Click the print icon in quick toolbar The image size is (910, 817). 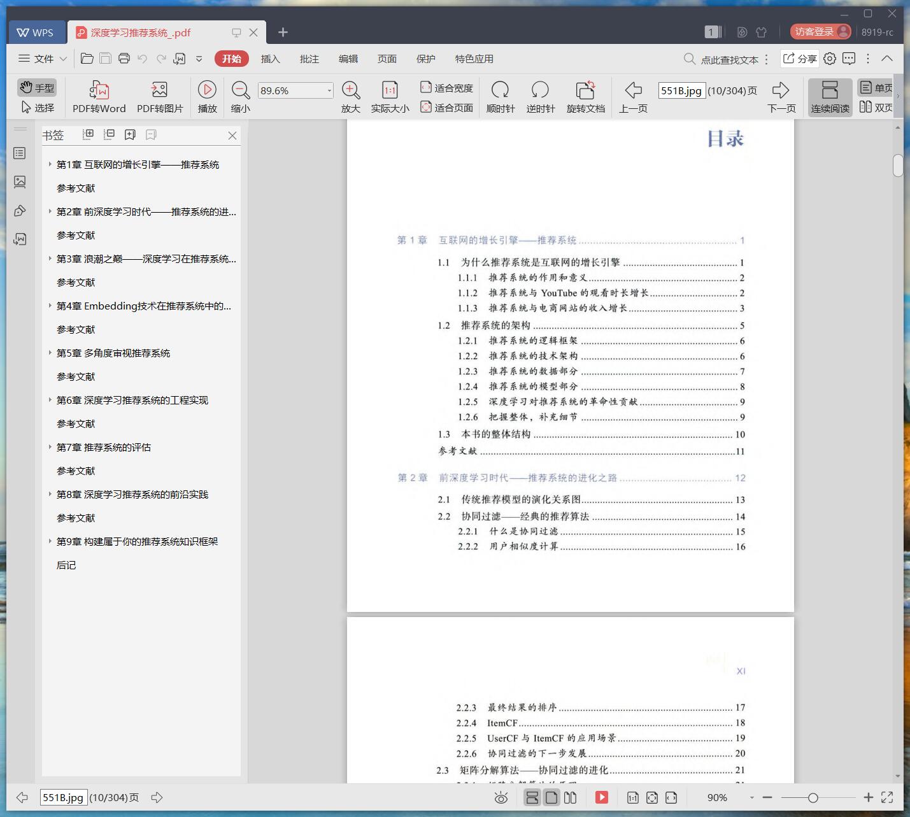[124, 59]
